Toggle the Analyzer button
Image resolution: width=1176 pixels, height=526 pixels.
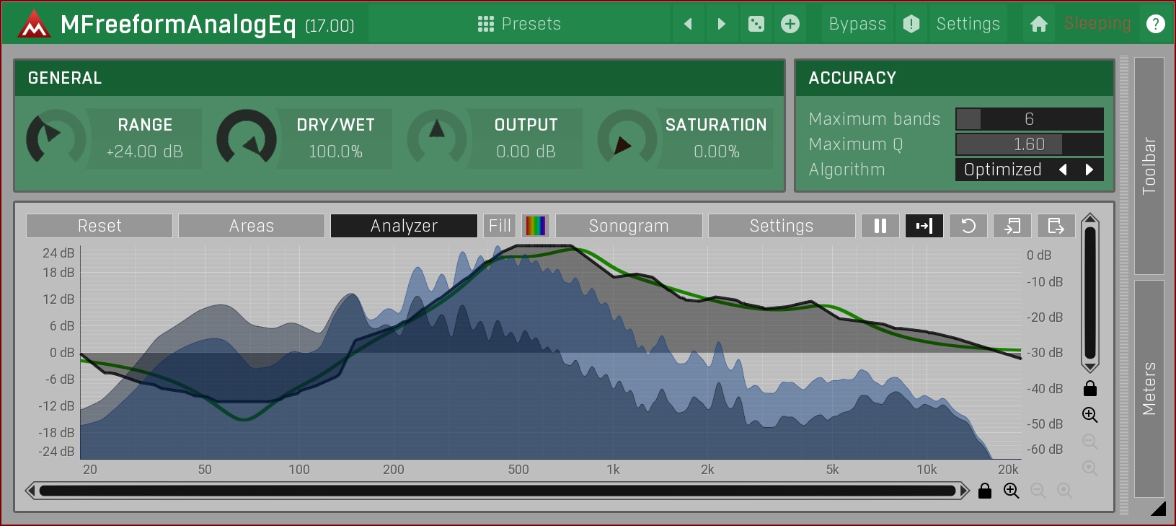404,226
